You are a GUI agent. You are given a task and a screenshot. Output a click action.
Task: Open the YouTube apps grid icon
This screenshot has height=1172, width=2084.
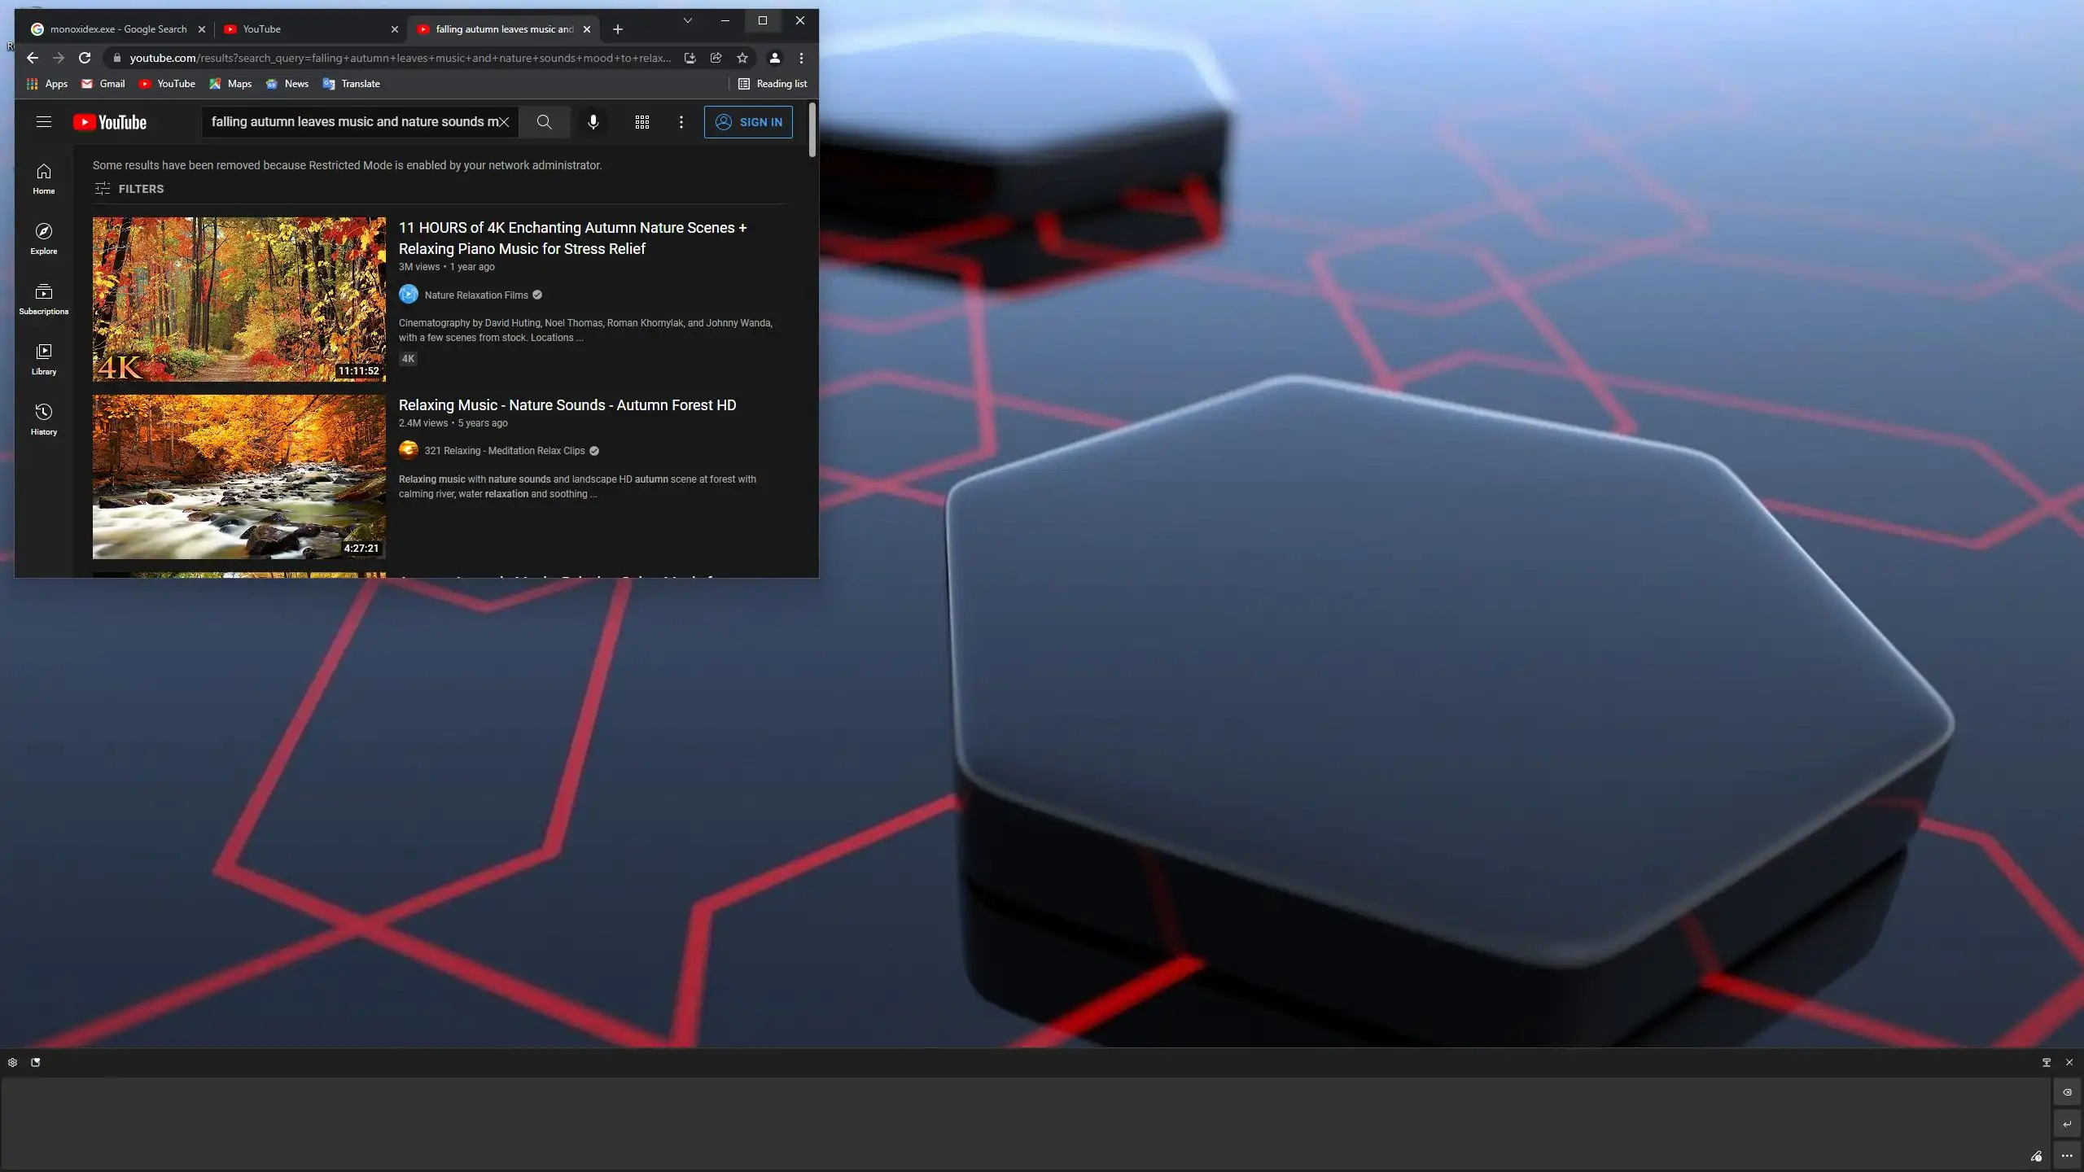pos(642,122)
